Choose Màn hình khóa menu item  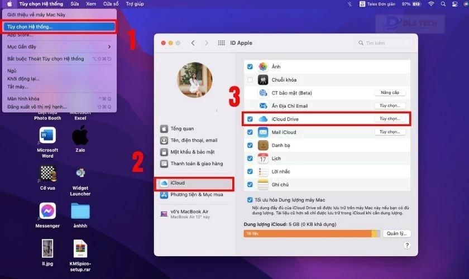click(x=59, y=99)
